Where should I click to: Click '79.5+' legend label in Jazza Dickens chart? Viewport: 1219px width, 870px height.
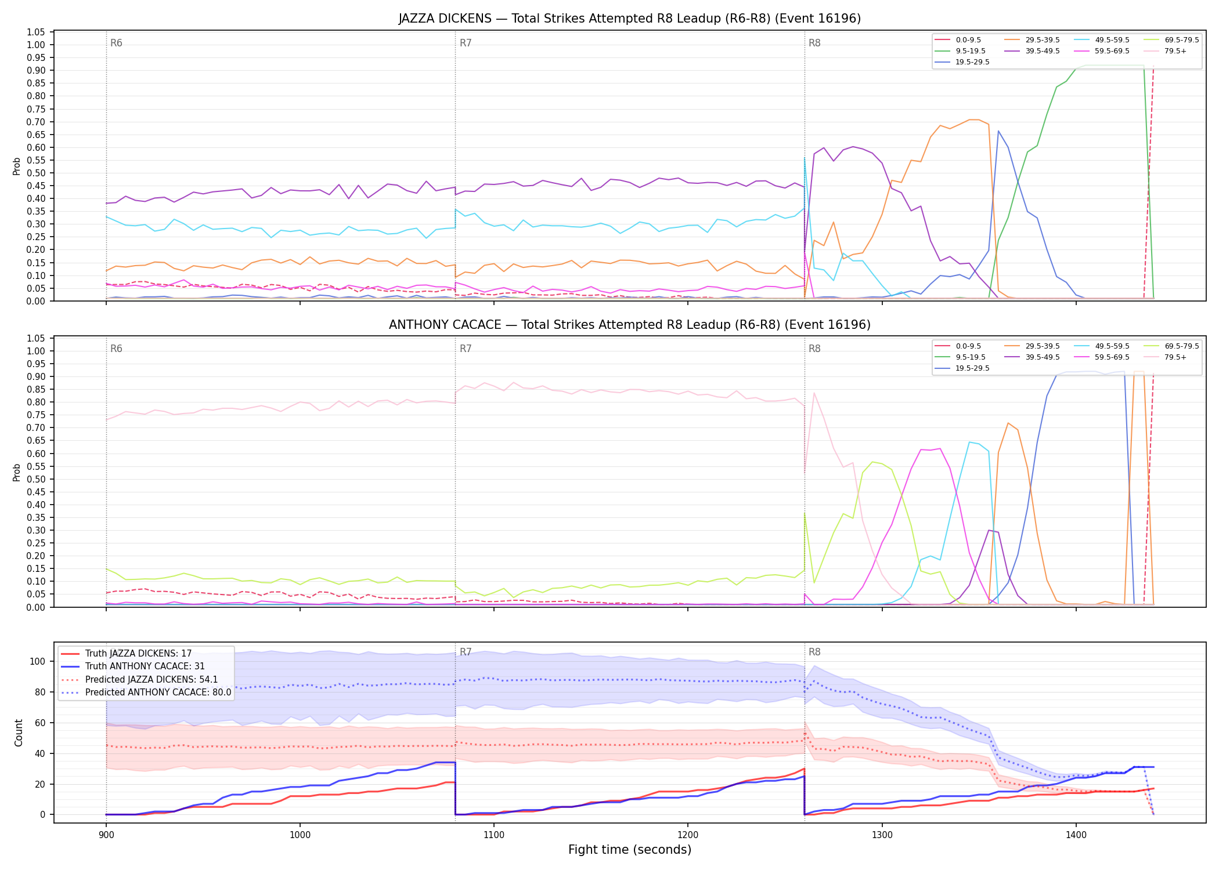point(1175,51)
